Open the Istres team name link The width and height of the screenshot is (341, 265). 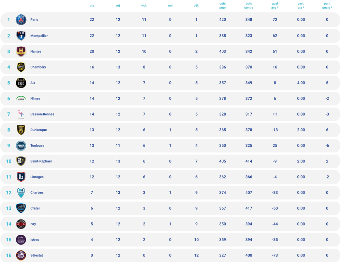34,240
